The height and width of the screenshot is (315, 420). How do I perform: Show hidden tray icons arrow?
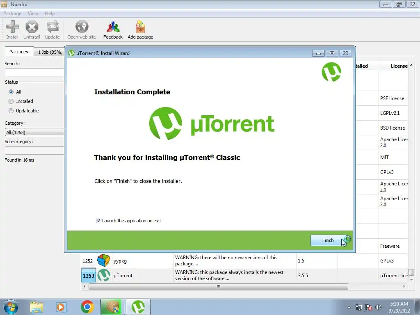coord(349,307)
